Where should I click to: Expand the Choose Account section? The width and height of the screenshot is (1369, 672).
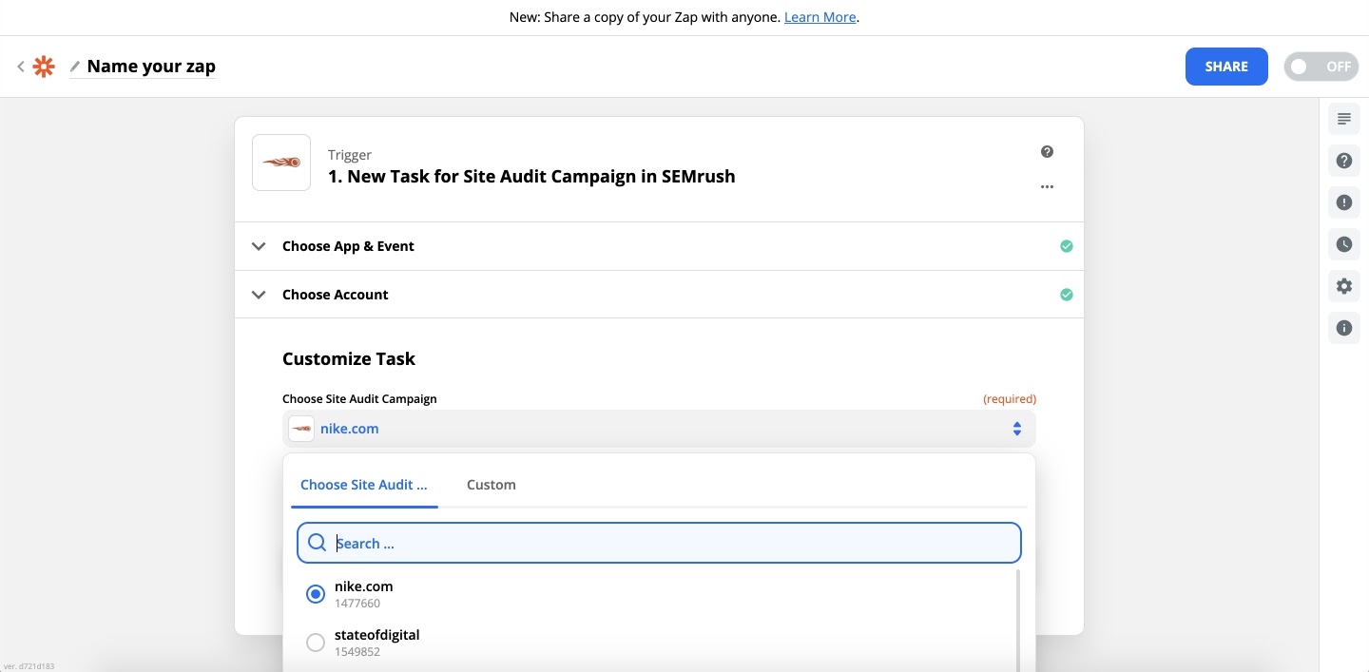335,295
